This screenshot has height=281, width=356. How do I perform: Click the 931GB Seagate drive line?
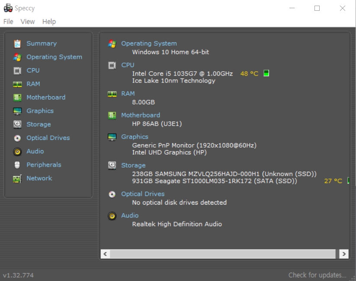pos(215,181)
